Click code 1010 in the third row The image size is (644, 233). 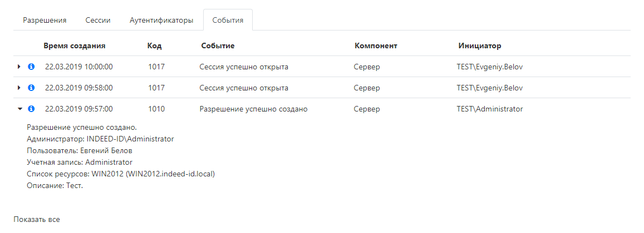tap(156, 109)
